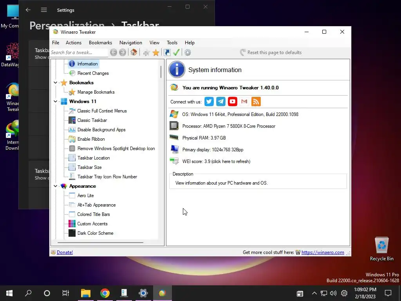Screen dimensions: 401x301
Task: Open taskbar Search magnifier
Action: (28, 293)
